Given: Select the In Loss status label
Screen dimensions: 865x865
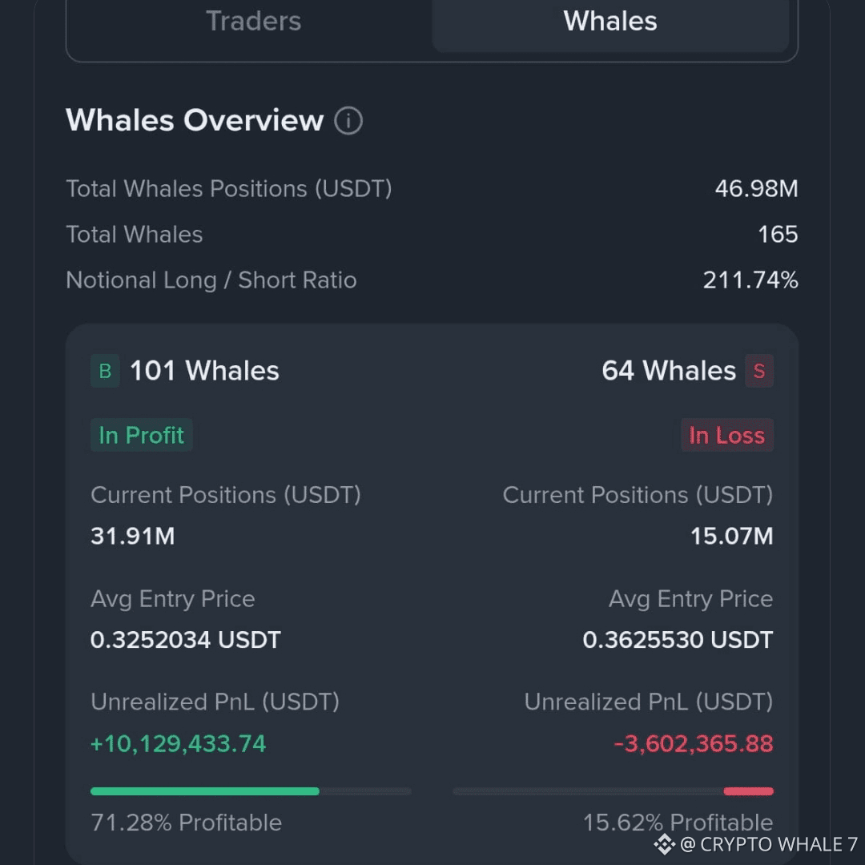Looking at the screenshot, I should click(x=726, y=435).
